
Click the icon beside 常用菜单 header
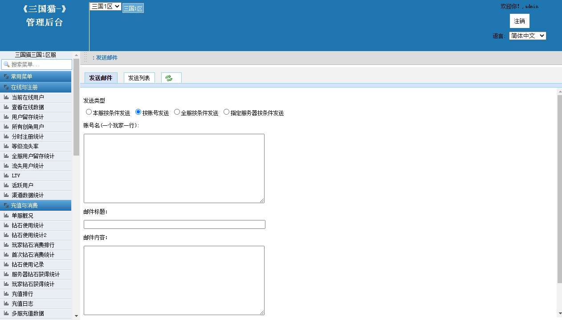click(x=6, y=76)
